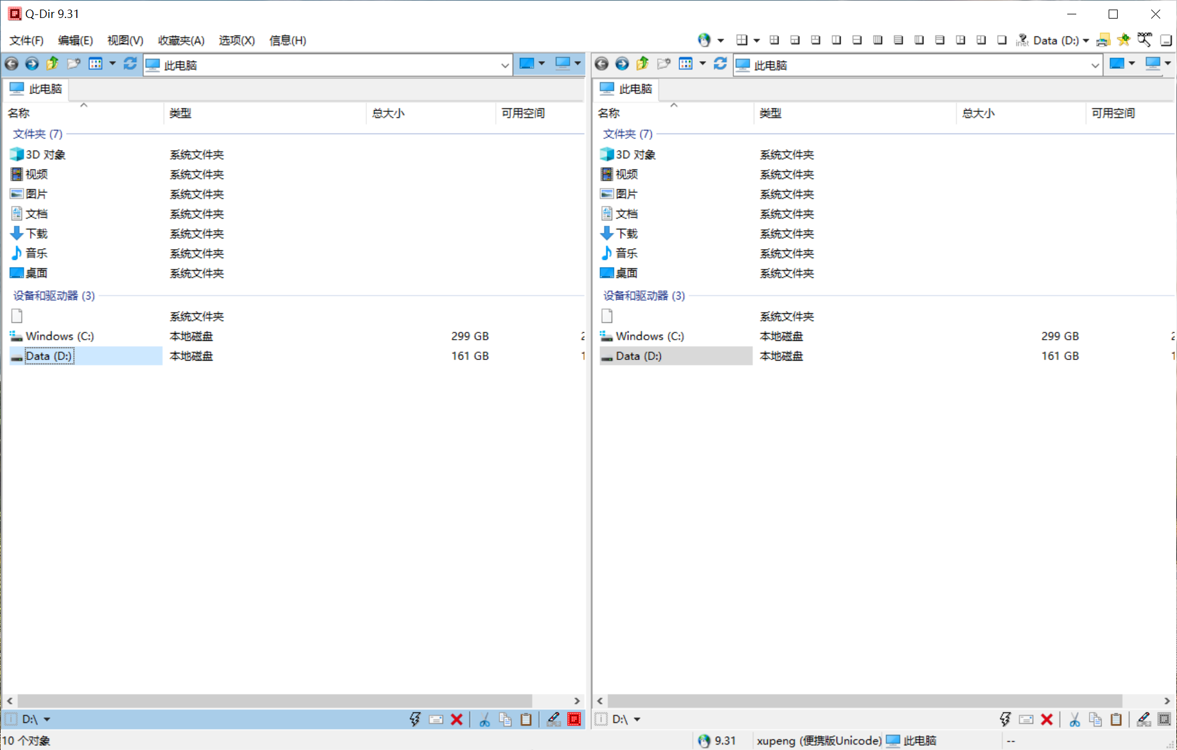1177x750 pixels.
Task: Open new folder creation in left panel
Action: point(73,63)
